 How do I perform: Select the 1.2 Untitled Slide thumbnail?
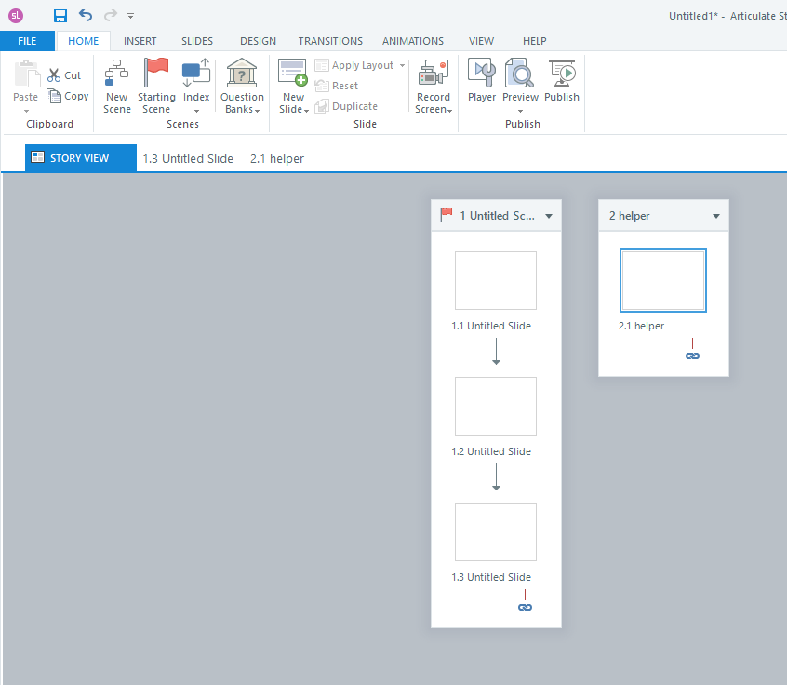(496, 406)
